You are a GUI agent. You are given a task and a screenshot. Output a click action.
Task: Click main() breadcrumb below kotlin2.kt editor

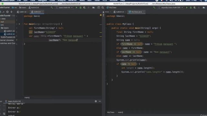(27, 97)
